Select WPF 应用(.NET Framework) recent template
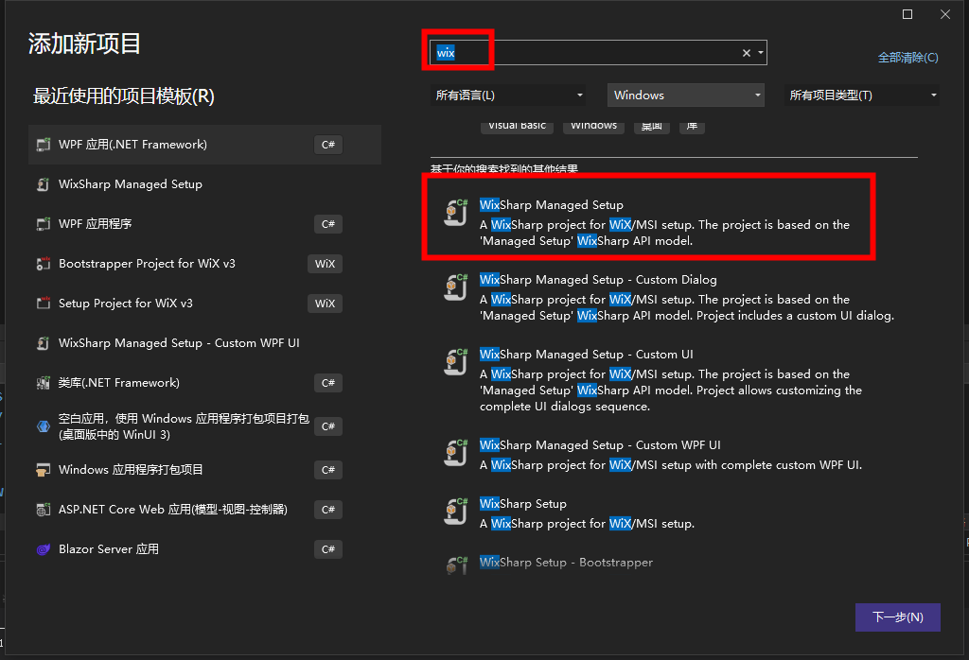This screenshot has width=969, height=660. coord(204,145)
